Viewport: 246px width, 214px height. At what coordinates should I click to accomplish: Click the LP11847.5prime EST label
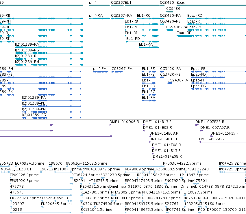click(x=194, y=175)
